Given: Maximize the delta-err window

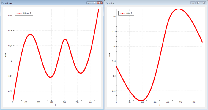Looking at the screenshot, I should pos(94,3).
